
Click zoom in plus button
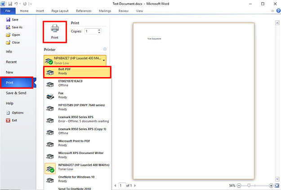[271, 186]
